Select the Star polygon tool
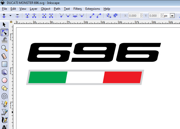180x129 pixels. click(x=4, y=88)
